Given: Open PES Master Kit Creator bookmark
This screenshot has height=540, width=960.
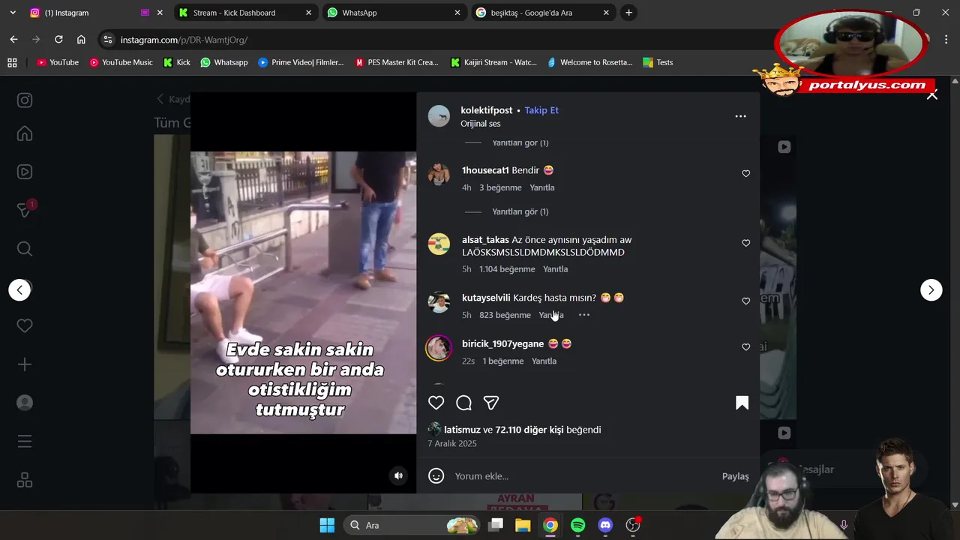Looking at the screenshot, I should (x=397, y=62).
